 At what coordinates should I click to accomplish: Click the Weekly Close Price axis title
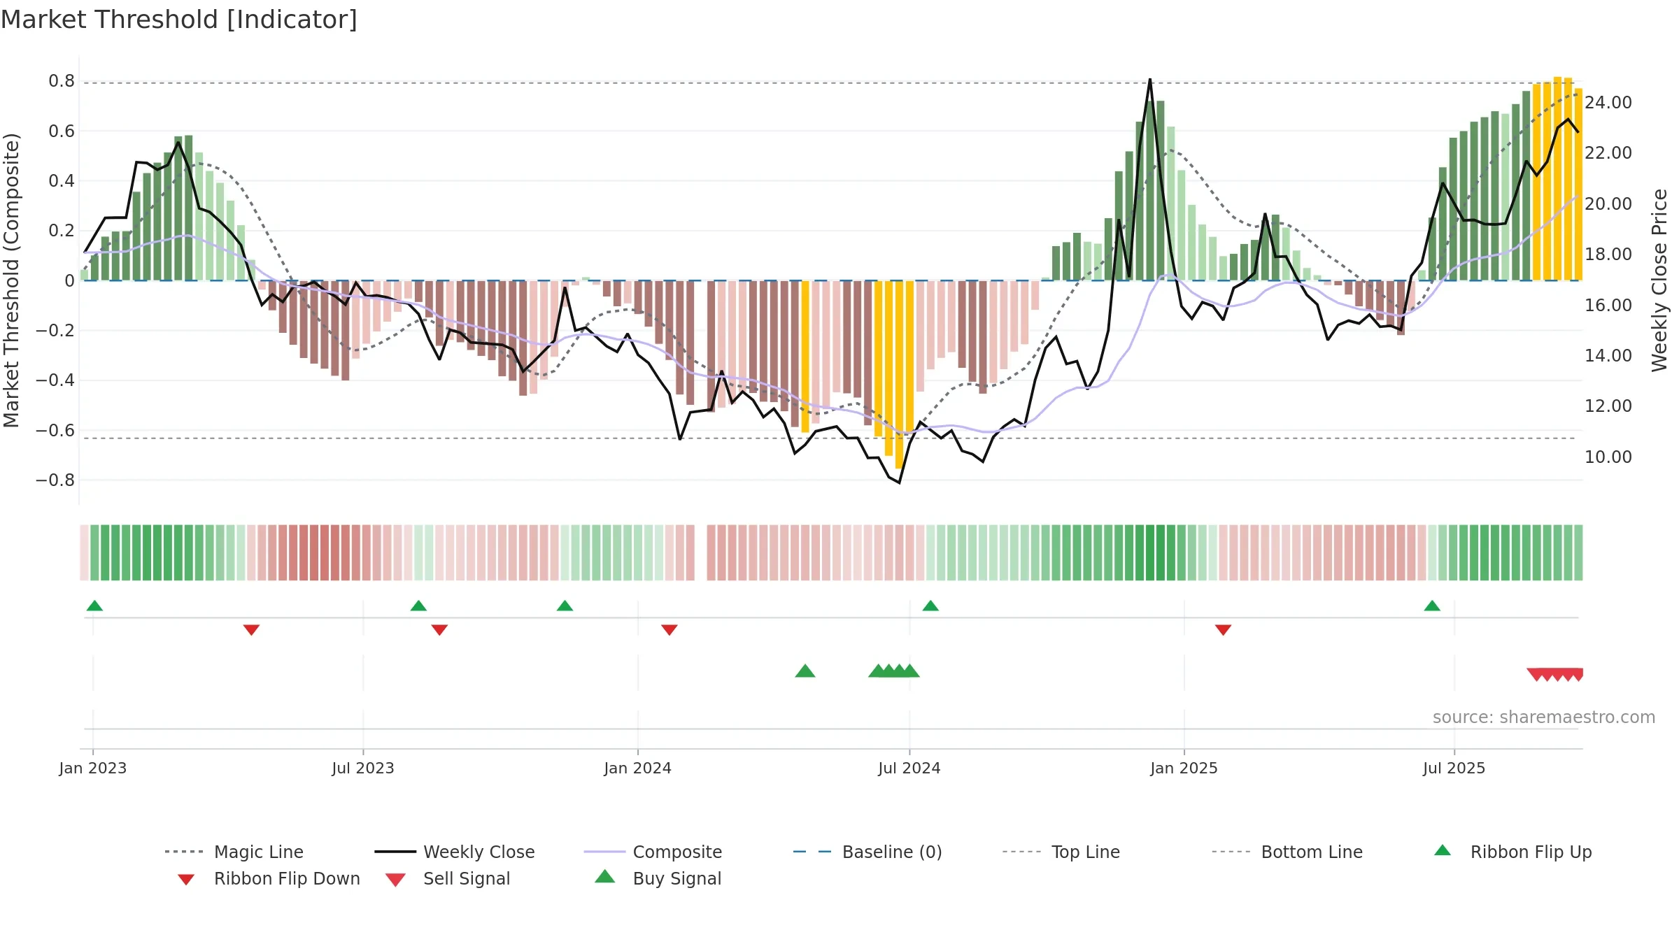[x=1659, y=280]
